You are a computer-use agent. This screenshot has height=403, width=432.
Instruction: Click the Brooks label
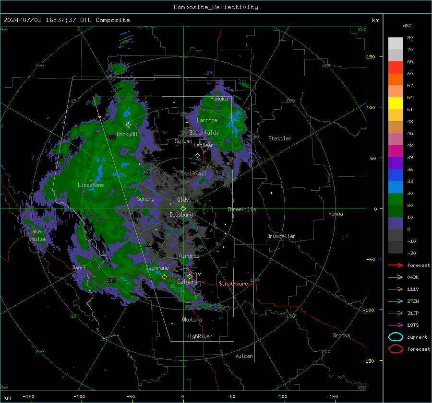click(x=341, y=335)
